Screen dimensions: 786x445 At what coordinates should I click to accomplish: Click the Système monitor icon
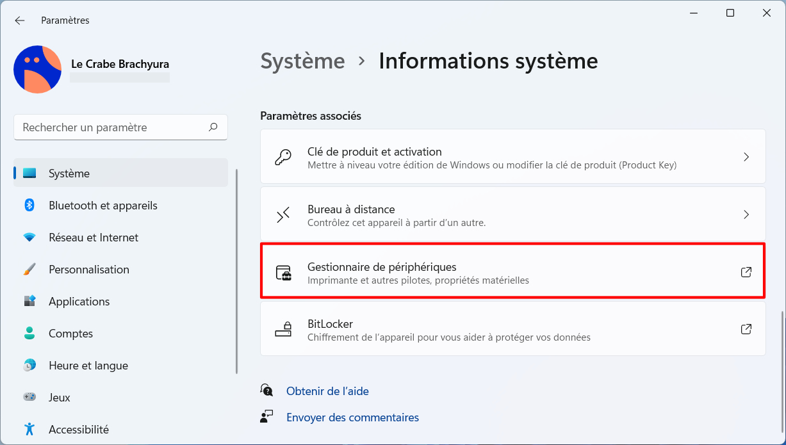[x=29, y=174]
